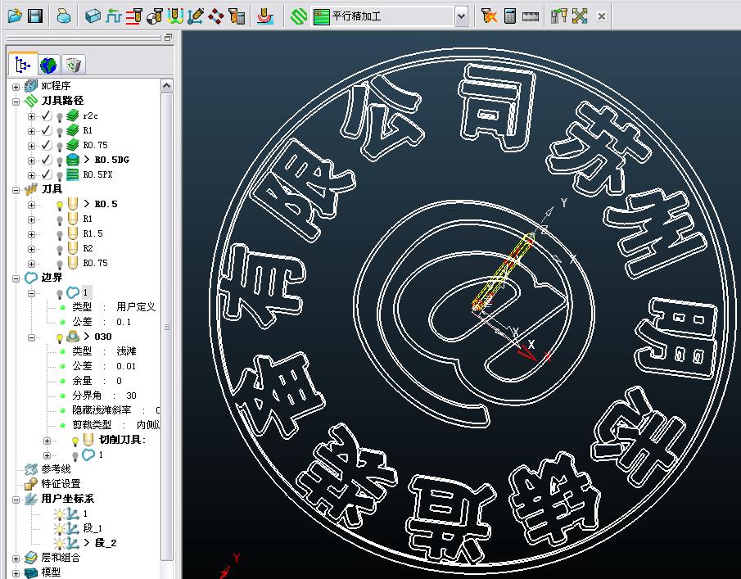Collapse the boundary 030 node
The height and width of the screenshot is (579, 741).
31,337
